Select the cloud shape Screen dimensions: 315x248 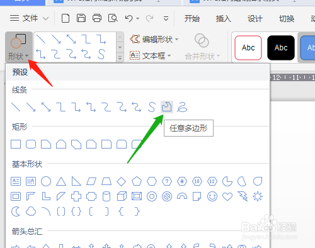click(31, 211)
